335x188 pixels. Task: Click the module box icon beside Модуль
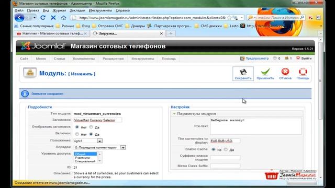[30, 73]
